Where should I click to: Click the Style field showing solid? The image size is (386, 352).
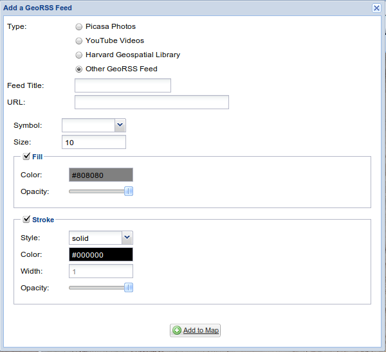[95, 238]
